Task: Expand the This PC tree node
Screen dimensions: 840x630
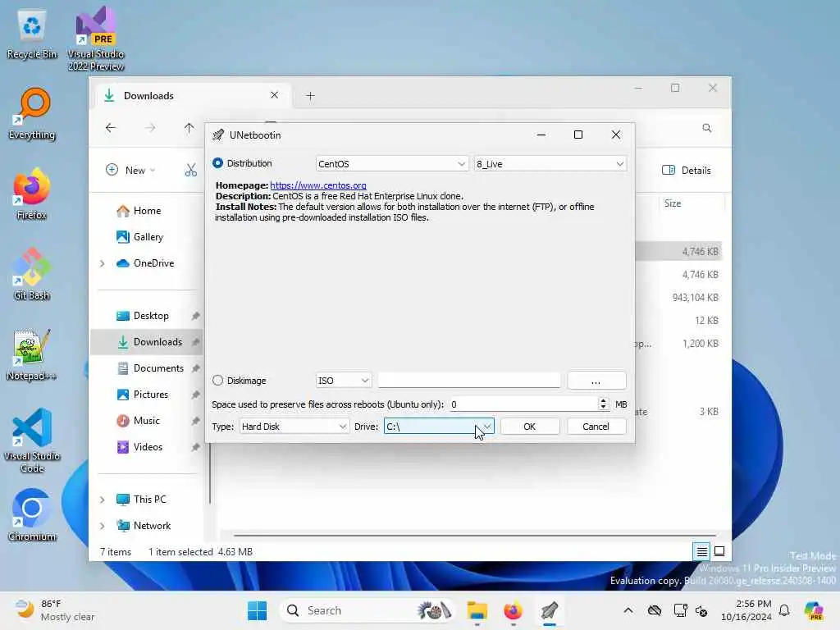Action: 103,500
